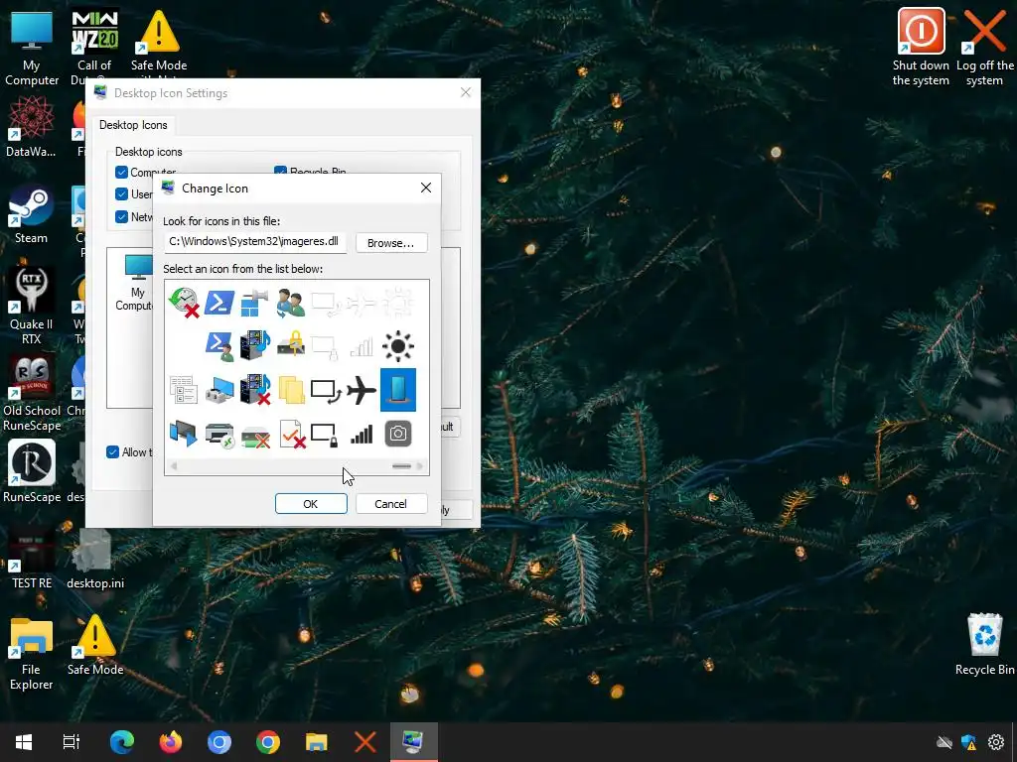Select the black sun brightness icon
The height and width of the screenshot is (762, 1017).
pyautogui.click(x=397, y=346)
